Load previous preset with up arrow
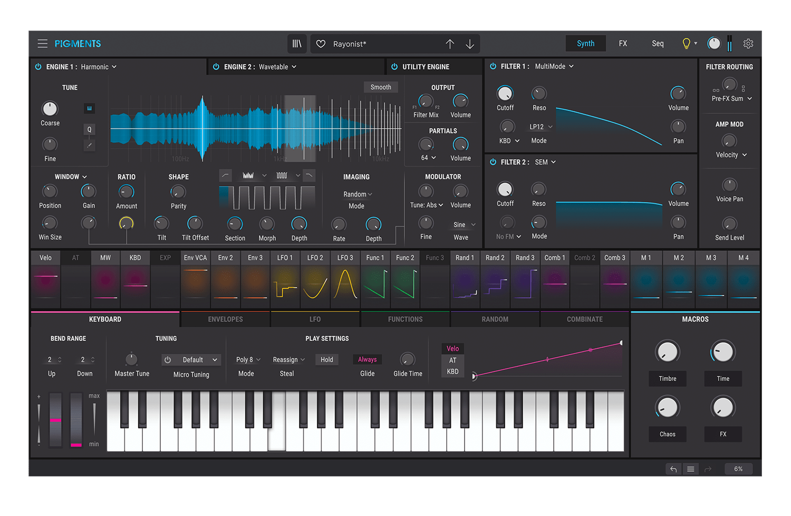Image resolution: width=791 pixels, height=516 pixels. (450, 44)
